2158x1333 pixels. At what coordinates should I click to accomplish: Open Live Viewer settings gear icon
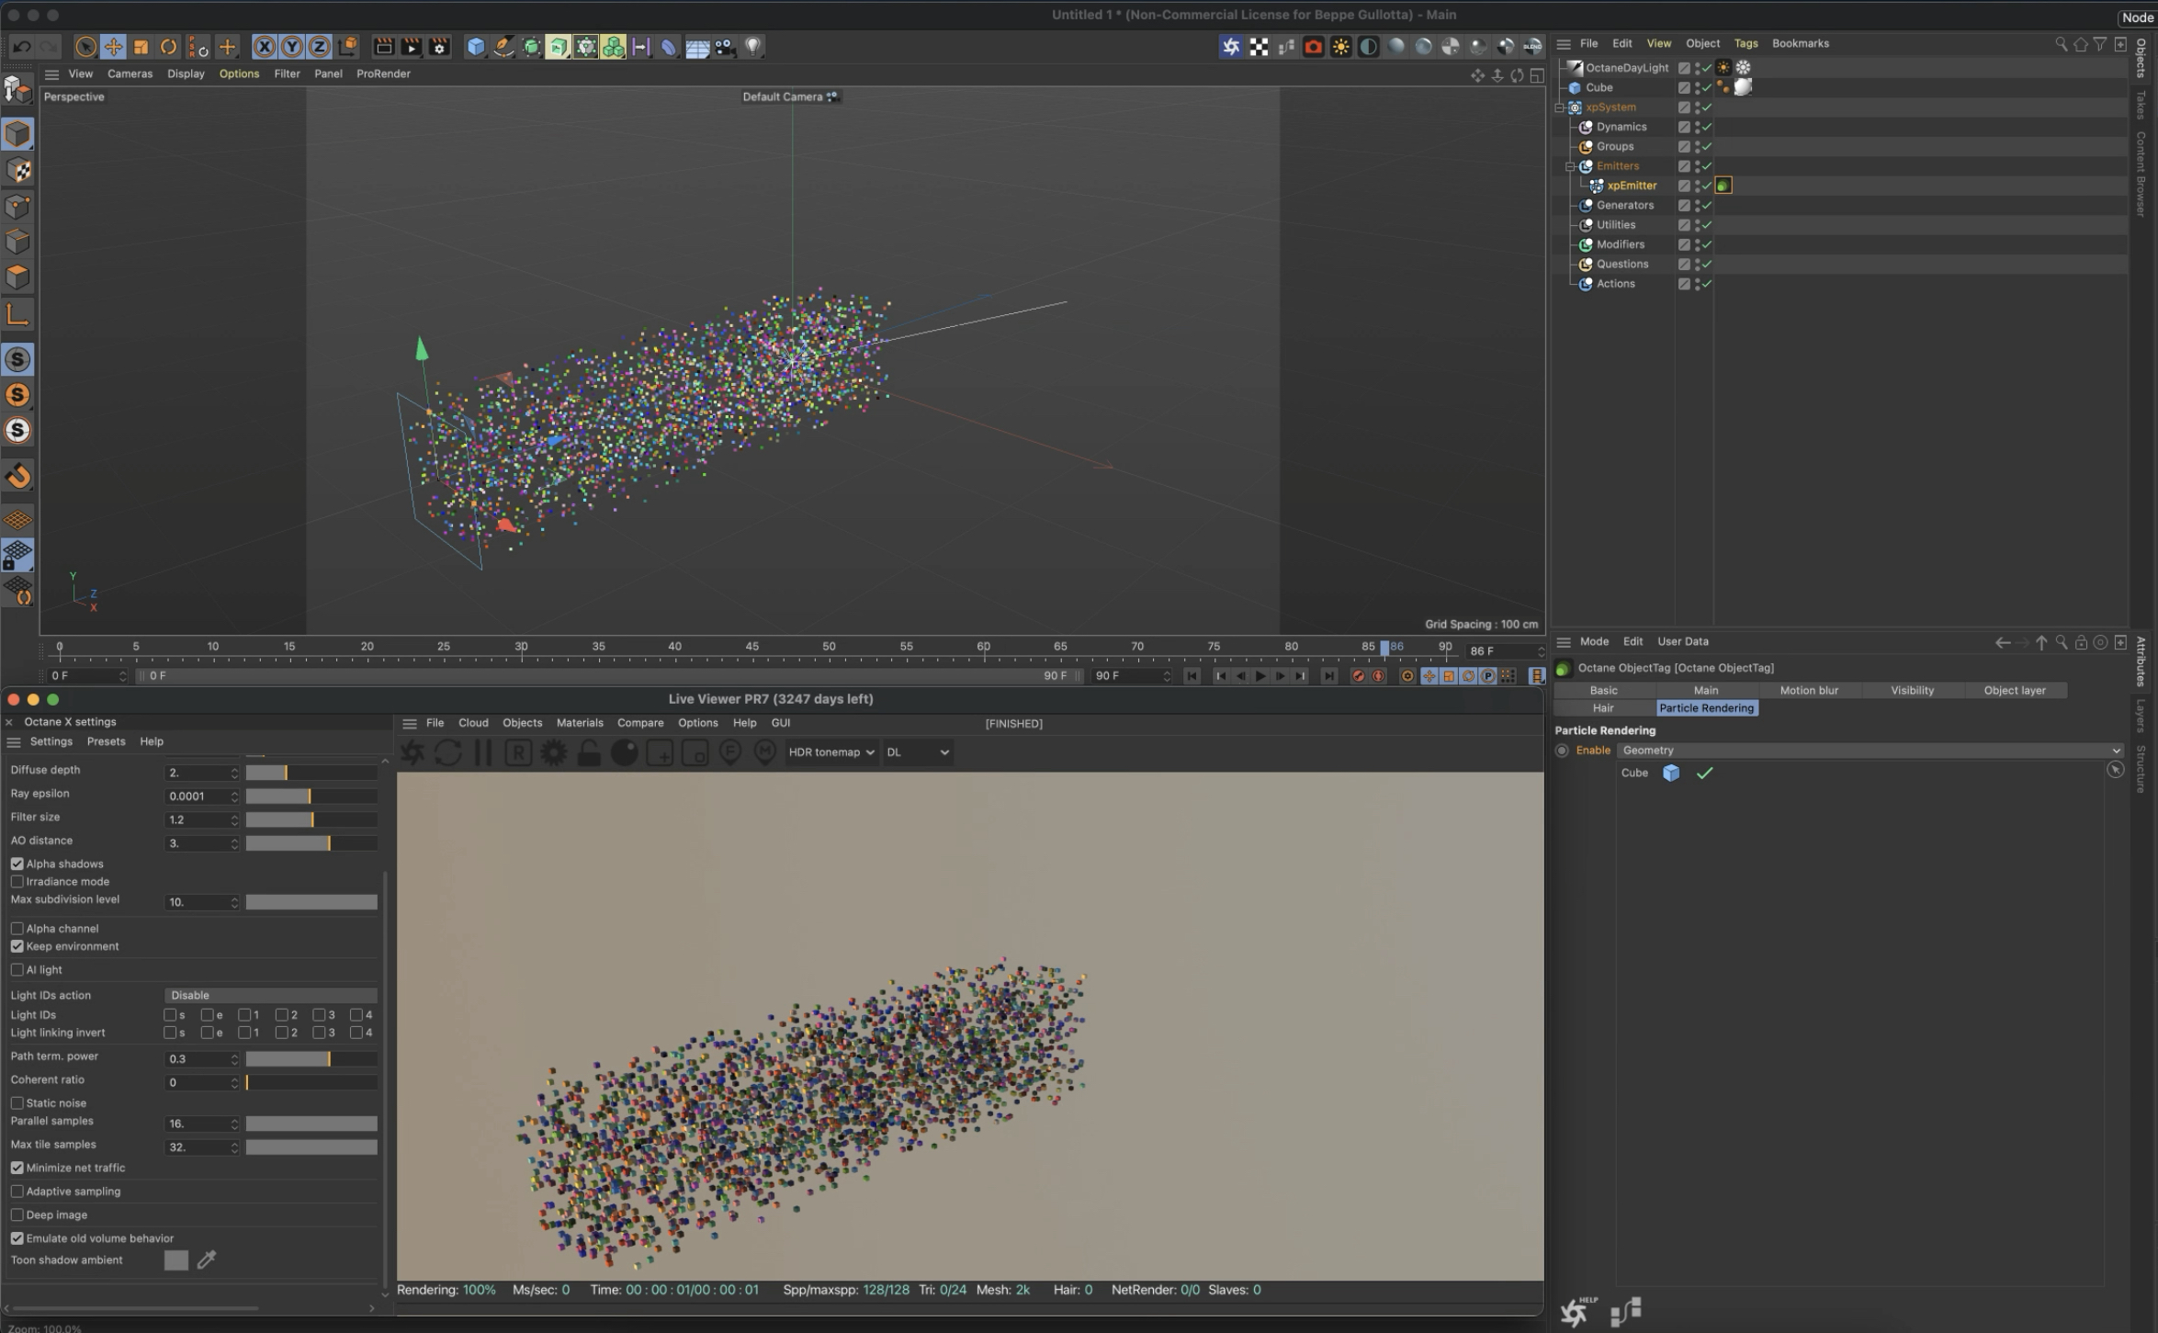coord(553,752)
